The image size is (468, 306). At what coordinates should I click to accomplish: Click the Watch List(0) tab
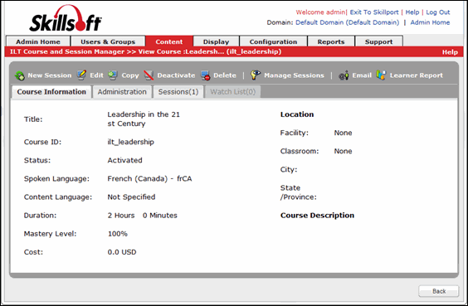click(x=233, y=92)
